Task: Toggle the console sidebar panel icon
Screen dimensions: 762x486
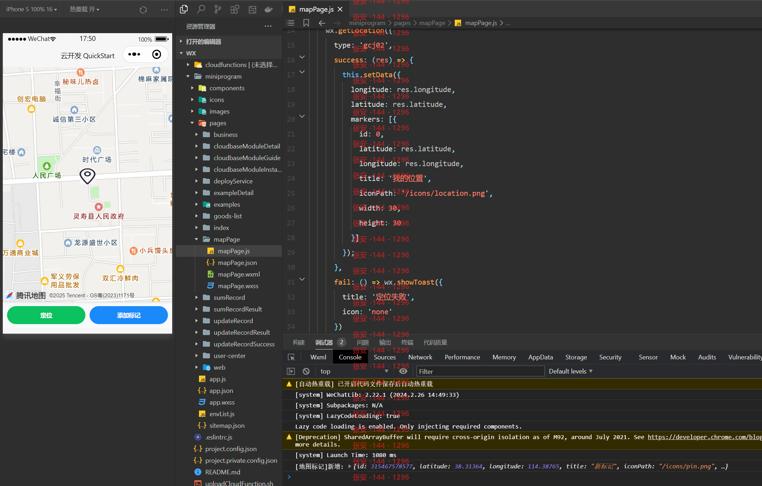Action: click(291, 371)
